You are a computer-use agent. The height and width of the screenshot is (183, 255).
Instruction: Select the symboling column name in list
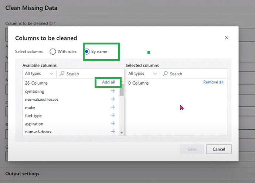click(x=35, y=91)
